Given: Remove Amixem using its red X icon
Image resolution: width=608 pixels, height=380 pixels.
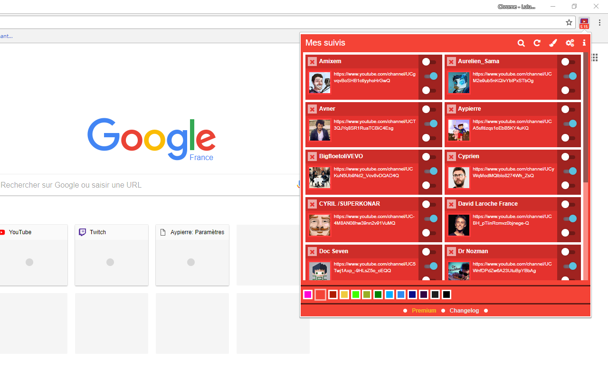Looking at the screenshot, I should coord(312,62).
